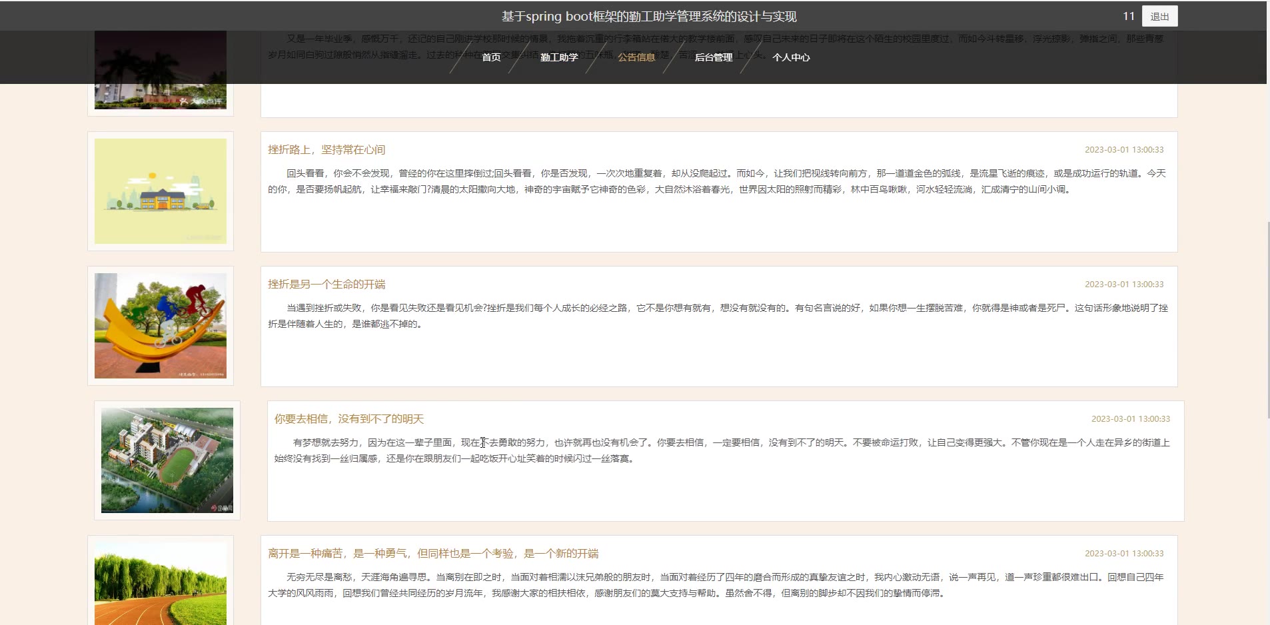Click the date beside 挫折是另一个生命的开端
The width and height of the screenshot is (1270, 625).
[x=1124, y=285]
